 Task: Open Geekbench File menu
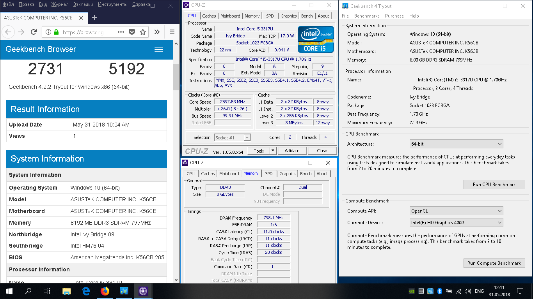[x=345, y=16]
